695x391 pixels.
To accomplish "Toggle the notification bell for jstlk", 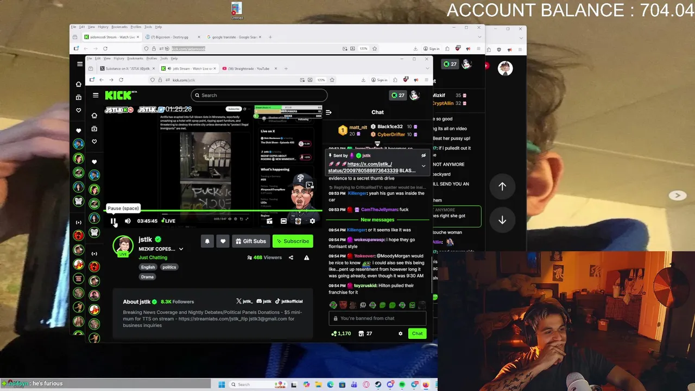I will point(207,241).
